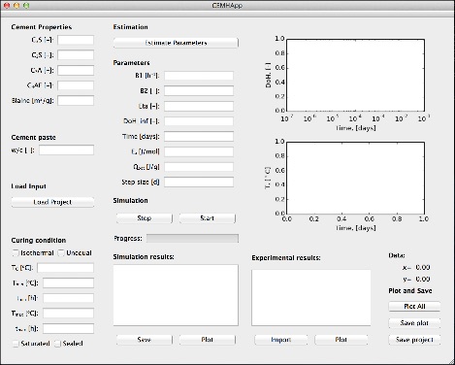Viewport: 455px width, 365px height.
Task: Click the Plot All button
Action: pyautogui.click(x=414, y=306)
